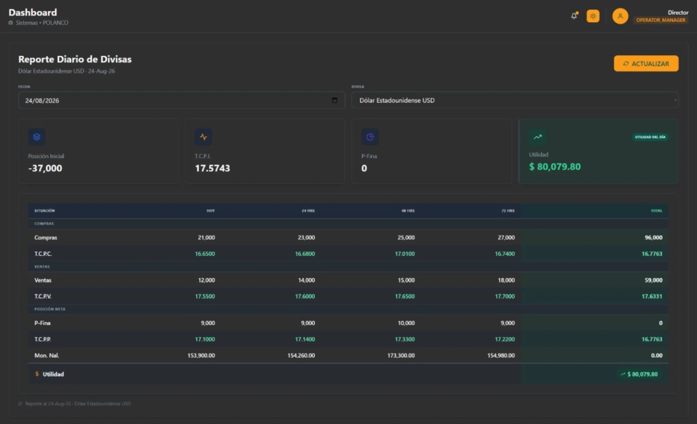Click the OPERATOR_MANAGER role badge

(x=661, y=20)
